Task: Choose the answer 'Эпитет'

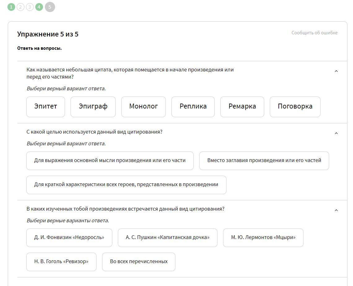Action: tap(45, 107)
